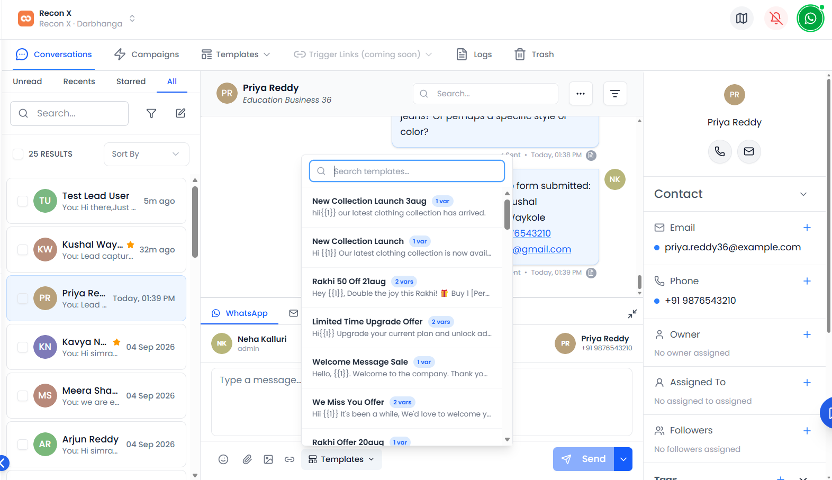This screenshot has width=832, height=480.
Task: Toggle the Templates dropdown in the composer toolbar
Action: coord(341,459)
